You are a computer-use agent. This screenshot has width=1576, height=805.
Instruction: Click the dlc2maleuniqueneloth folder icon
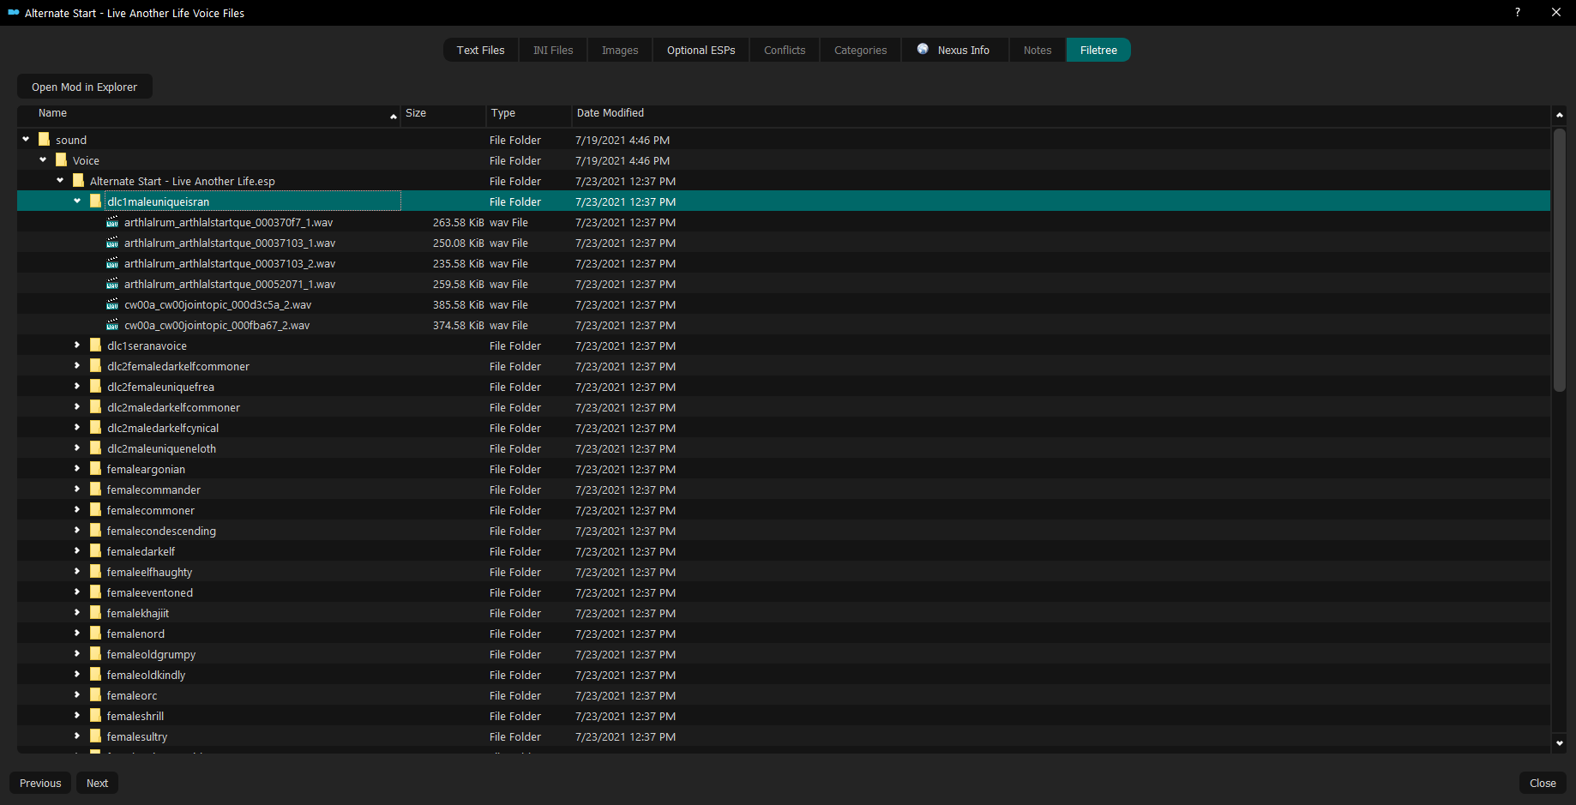pos(95,448)
